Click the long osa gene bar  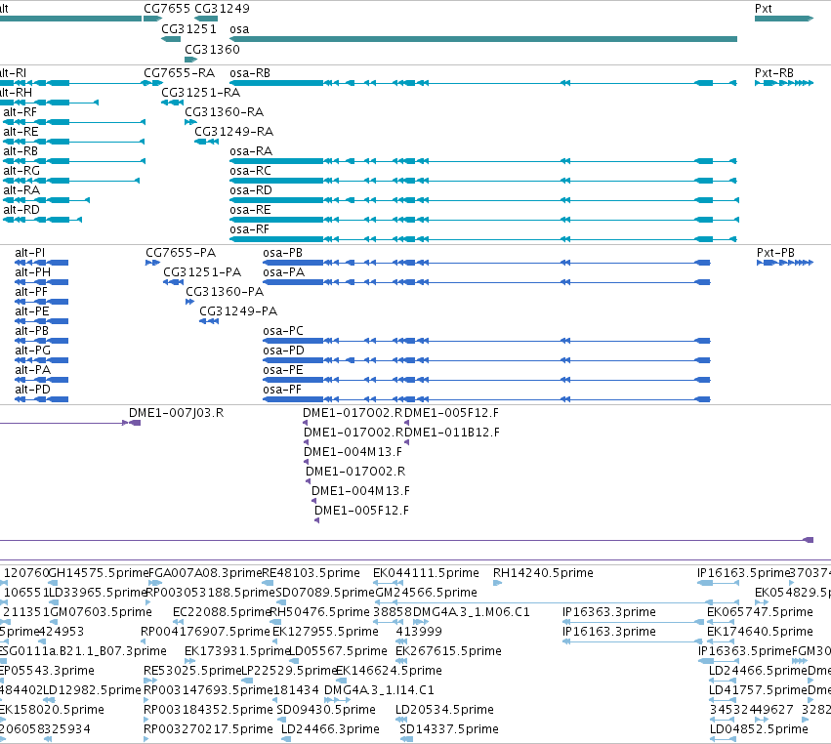coord(483,39)
